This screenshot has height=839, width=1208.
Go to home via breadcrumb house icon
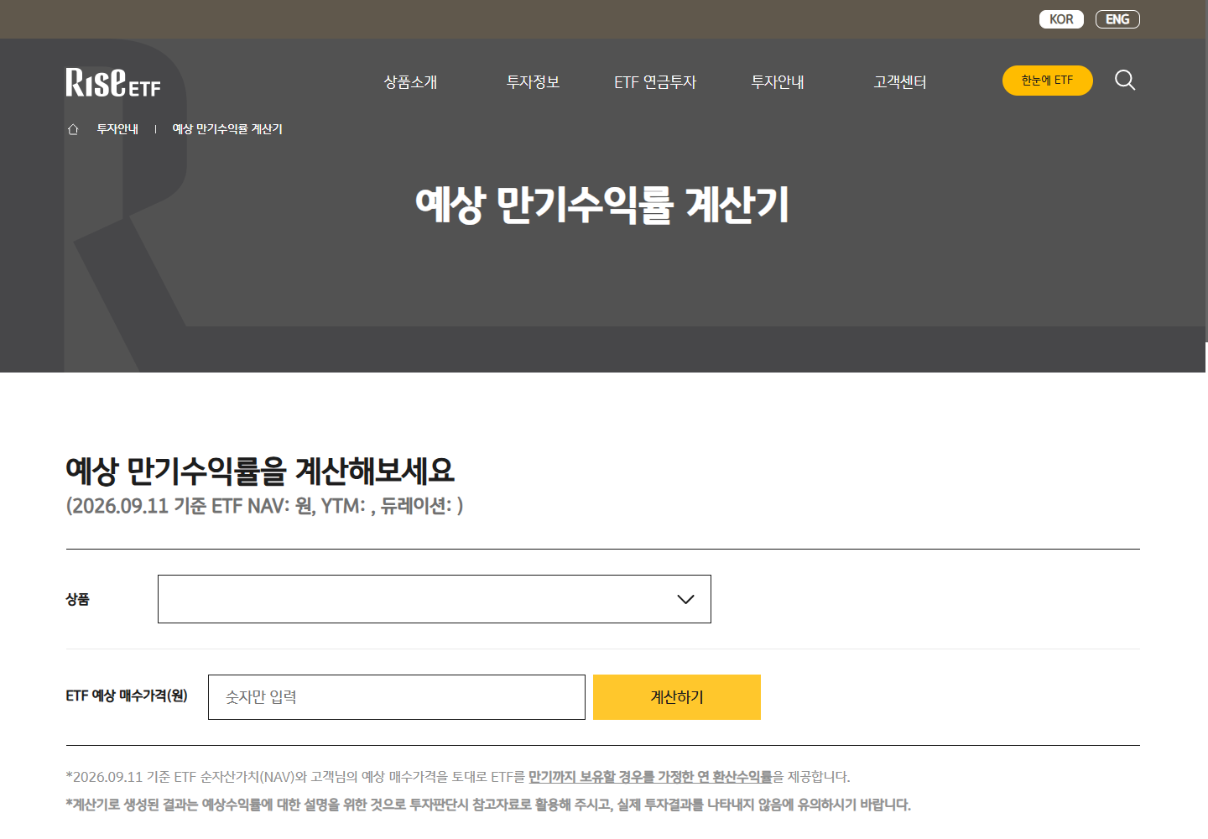coord(73,129)
